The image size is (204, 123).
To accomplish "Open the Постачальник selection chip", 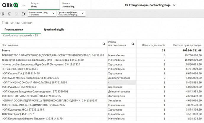I will [39, 14].
